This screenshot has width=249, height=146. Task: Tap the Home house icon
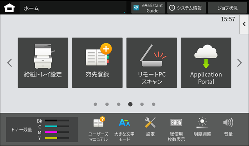(x=9, y=8)
